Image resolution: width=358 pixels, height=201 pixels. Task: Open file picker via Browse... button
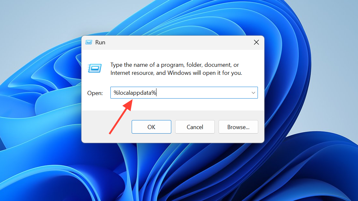(x=238, y=127)
